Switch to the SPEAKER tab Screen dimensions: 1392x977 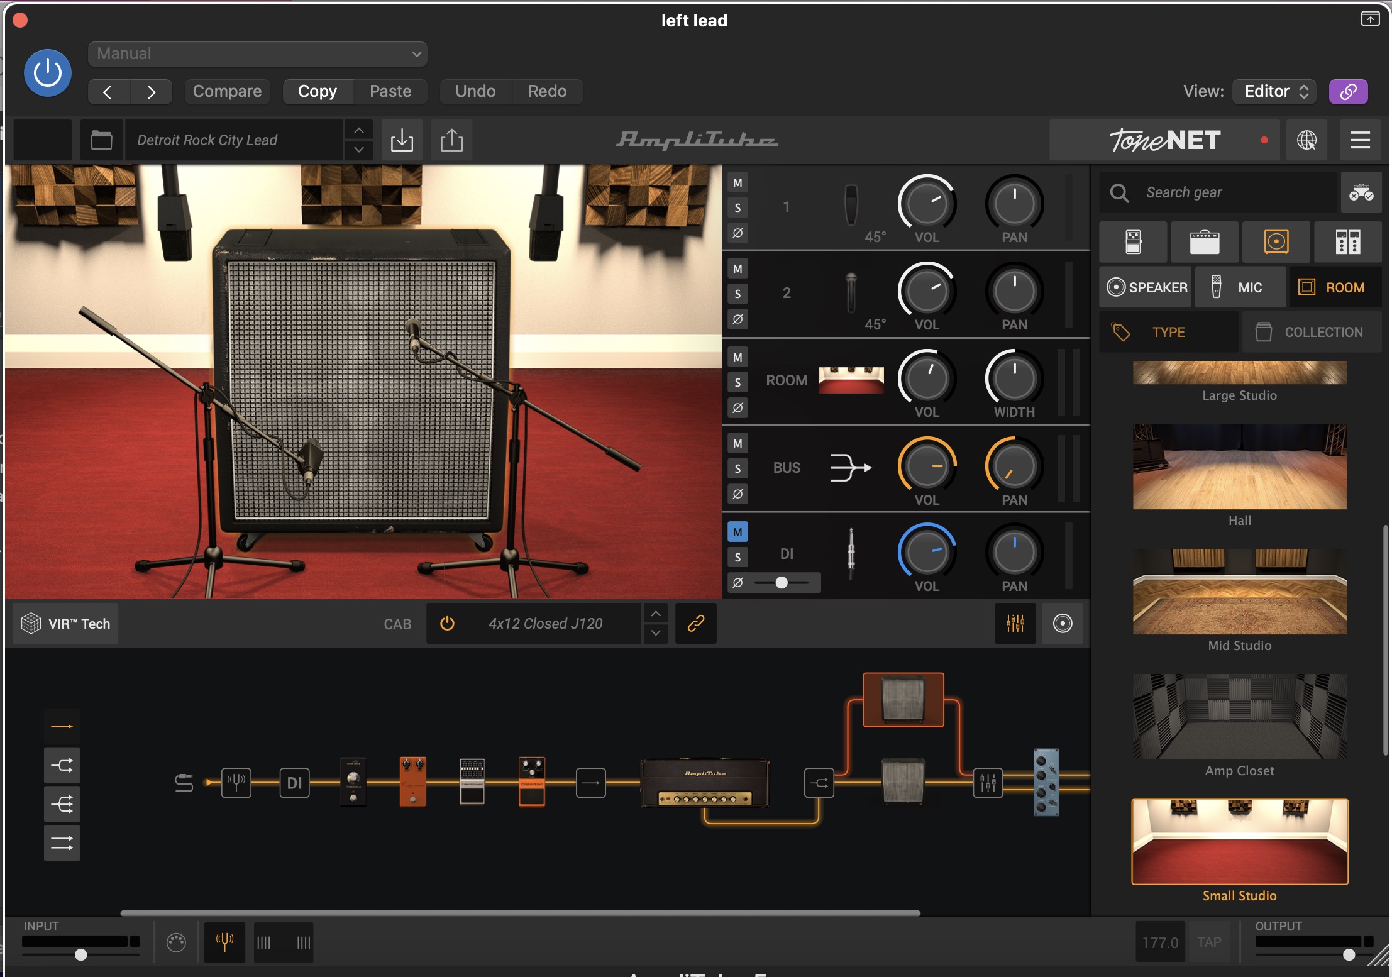click(x=1146, y=287)
